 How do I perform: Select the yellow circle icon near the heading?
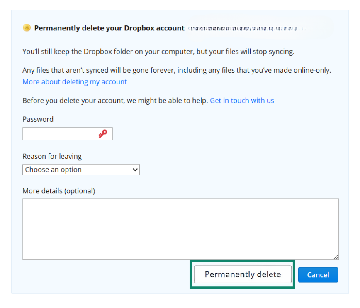pyautogui.click(x=27, y=27)
